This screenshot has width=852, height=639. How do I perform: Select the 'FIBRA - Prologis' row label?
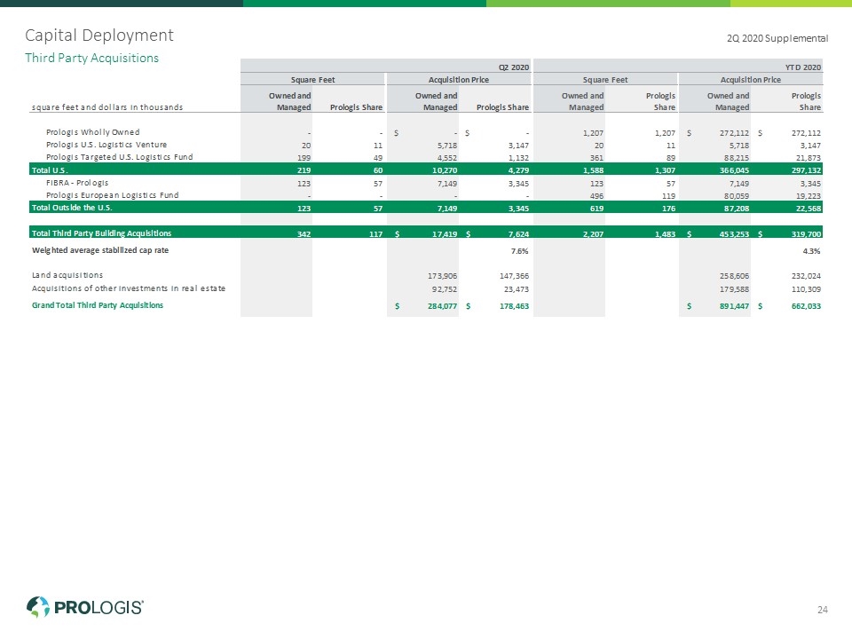point(77,183)
